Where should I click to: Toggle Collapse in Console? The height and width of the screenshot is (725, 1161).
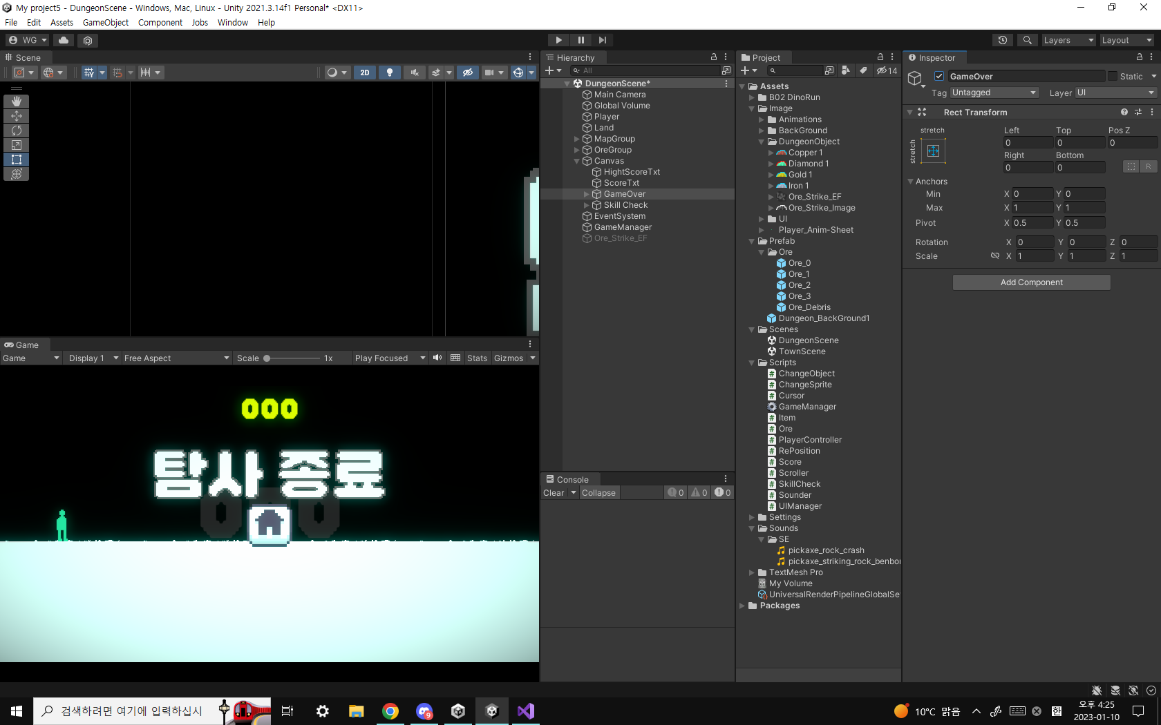point(598,493)
